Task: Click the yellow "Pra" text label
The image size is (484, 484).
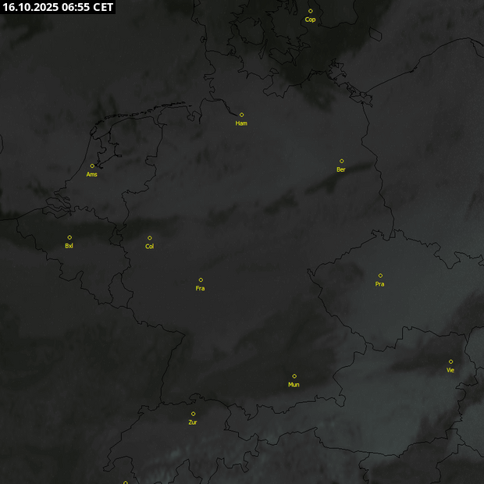Action: [380, 284]
